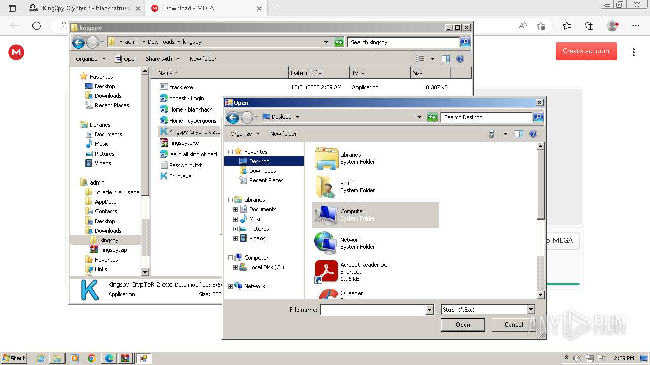Collapse the Libraries tree in the Open dialog
650x365 pixels.
230,200
